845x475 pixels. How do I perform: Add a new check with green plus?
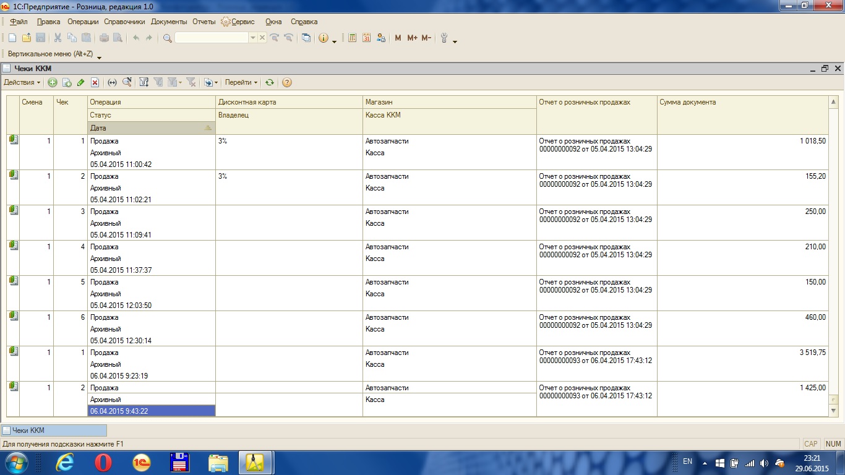coord(53,82)
